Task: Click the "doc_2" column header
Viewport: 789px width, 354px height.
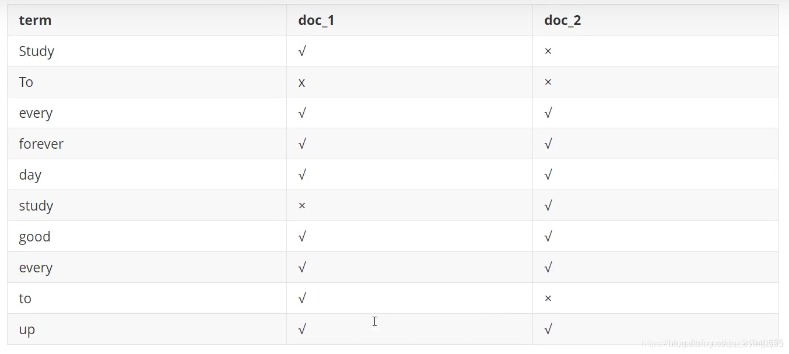Action: pos(562,20)
